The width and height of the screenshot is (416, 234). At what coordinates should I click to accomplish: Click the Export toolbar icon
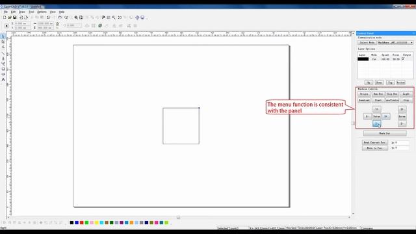coord(26,18)
